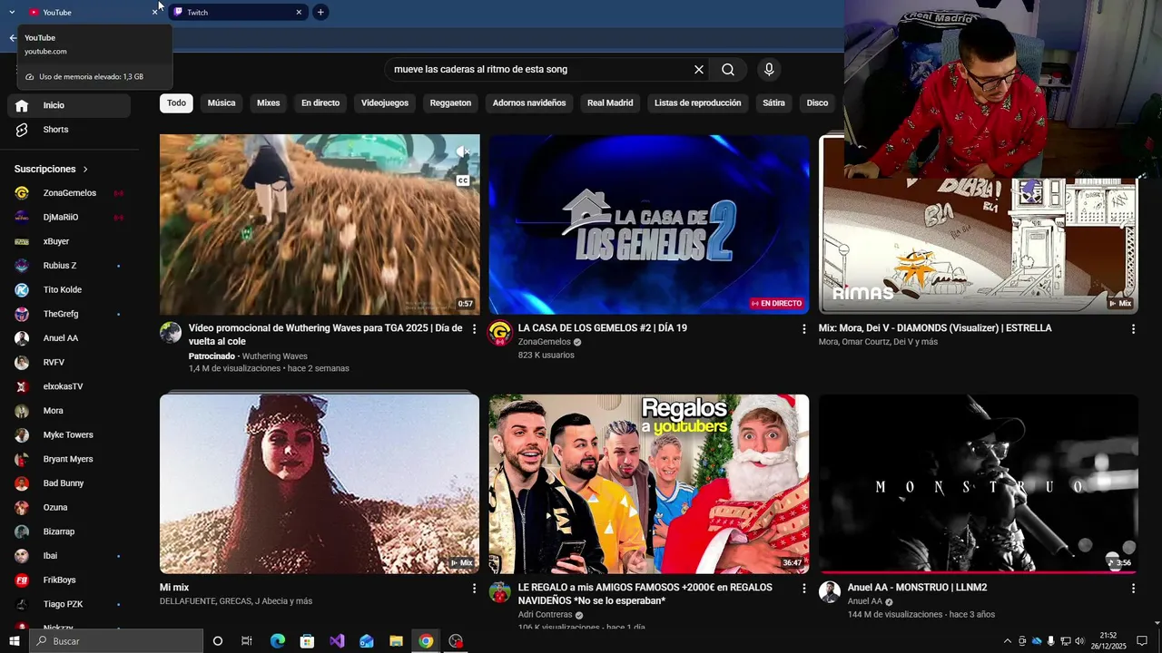Open FrikBoys channel subscription
1162x653 pixels.
(x=69, y=580)
